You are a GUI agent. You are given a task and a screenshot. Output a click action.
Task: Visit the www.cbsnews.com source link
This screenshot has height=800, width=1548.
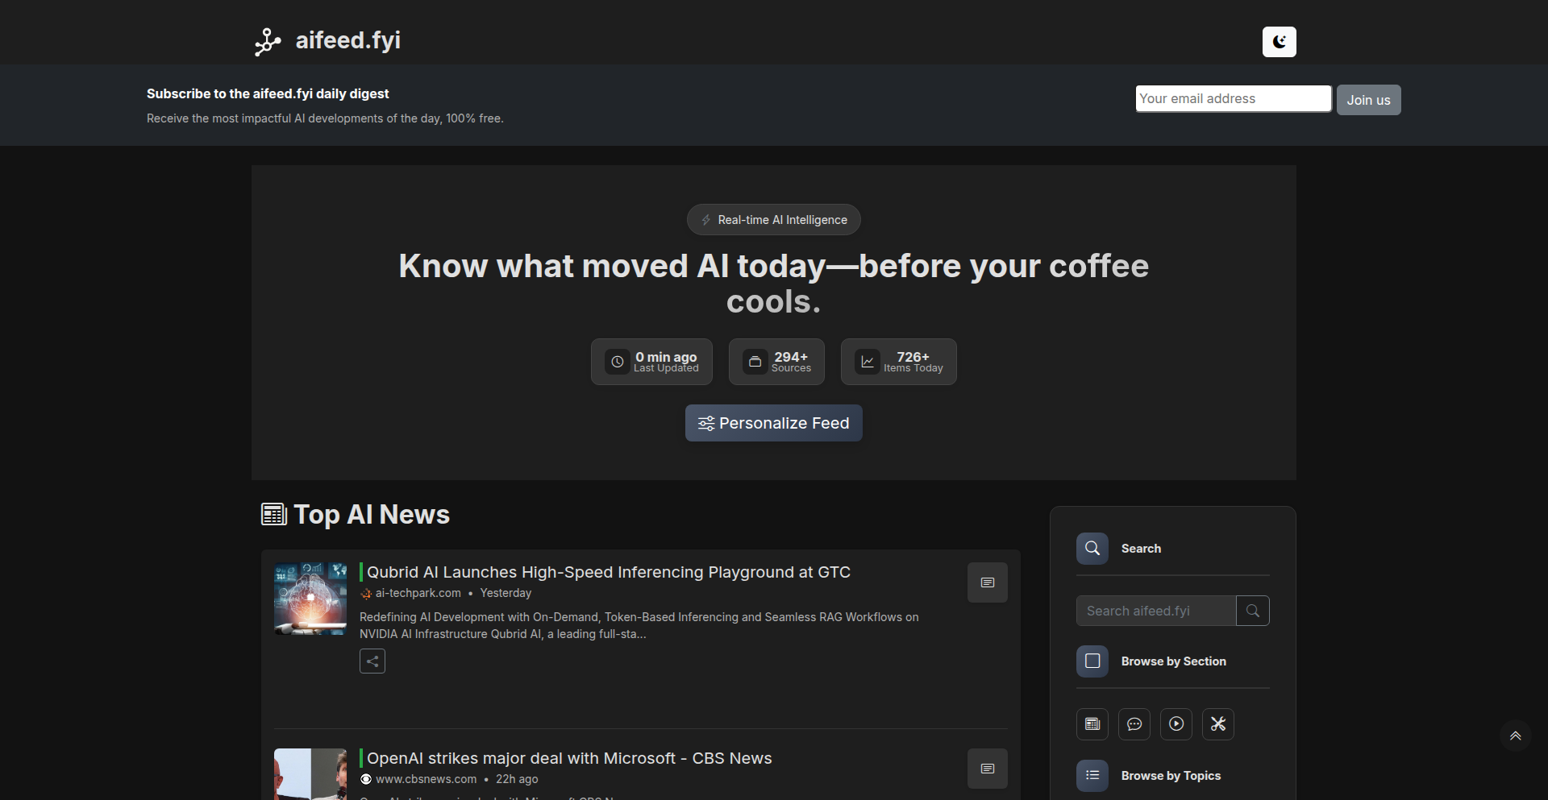[x=427, y=779]
